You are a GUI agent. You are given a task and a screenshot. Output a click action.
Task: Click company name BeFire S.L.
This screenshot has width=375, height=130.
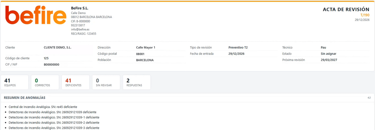(80, 8)
